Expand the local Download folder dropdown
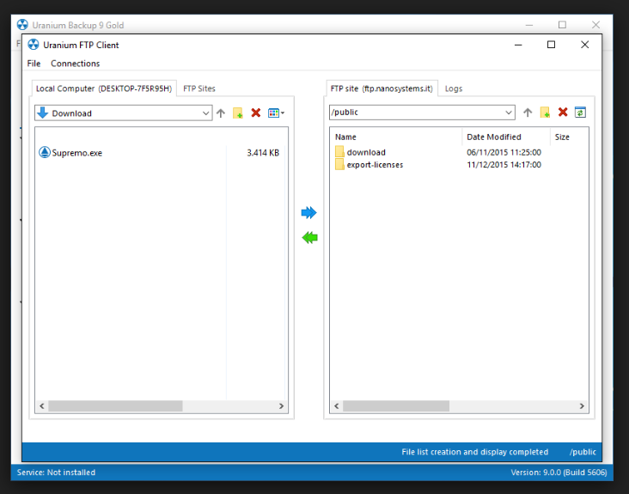Image resolution: width=629 pixels, height=494 pixels. coord(205,113)
